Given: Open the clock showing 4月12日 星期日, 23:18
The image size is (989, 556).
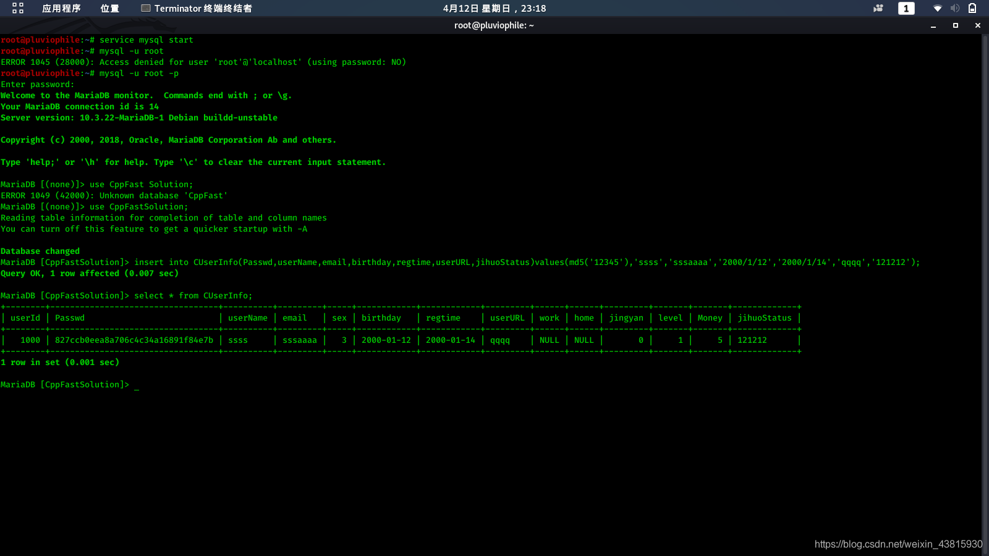Looking at the screenshot, I should coord(494,8).
